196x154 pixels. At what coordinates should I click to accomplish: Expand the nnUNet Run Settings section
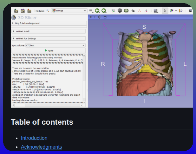(x=49, y=38)
